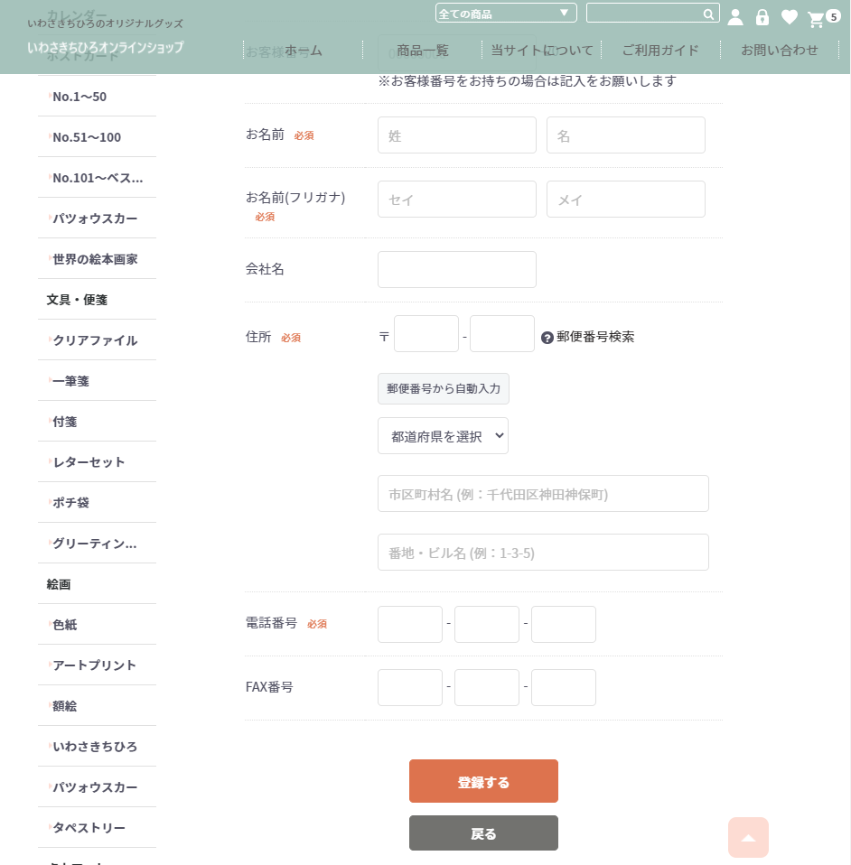The width and height of the screenshot is (851, 865).
Task: Open いわさきちひろ sidebar category
Action: point(98,747)
